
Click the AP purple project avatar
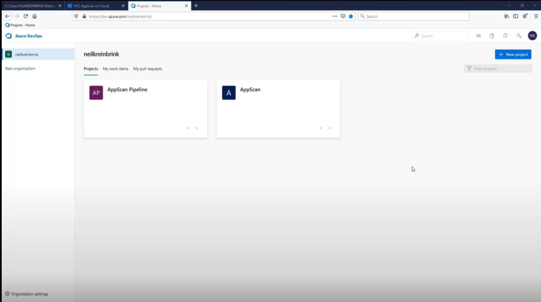coord(96,93)
